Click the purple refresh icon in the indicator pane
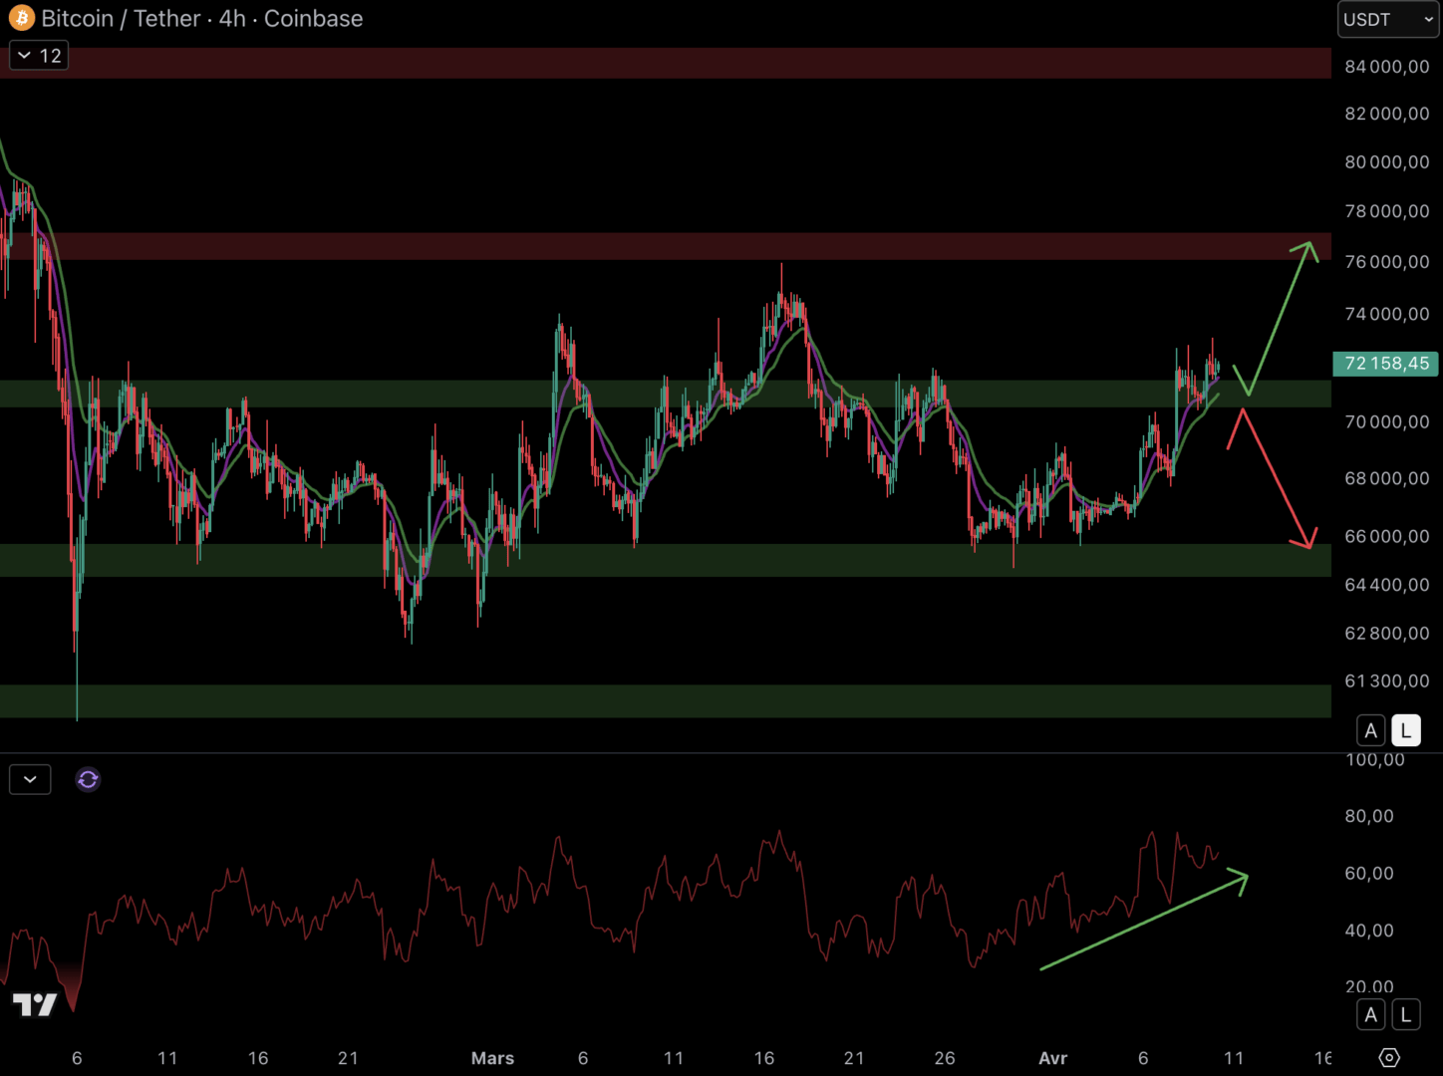This screenshot has width=1443, height=1076. [88, 779]
